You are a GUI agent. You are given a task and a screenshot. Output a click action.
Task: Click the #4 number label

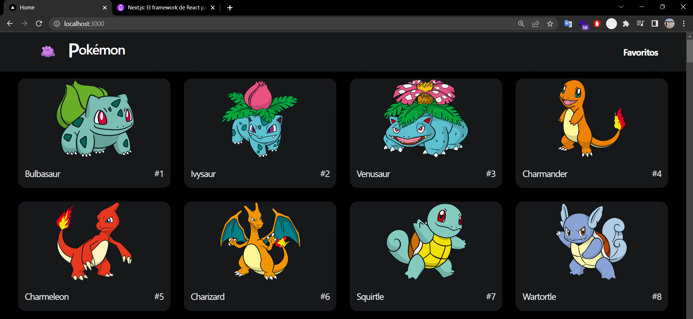pyautogui.click(x=657, y=174)
